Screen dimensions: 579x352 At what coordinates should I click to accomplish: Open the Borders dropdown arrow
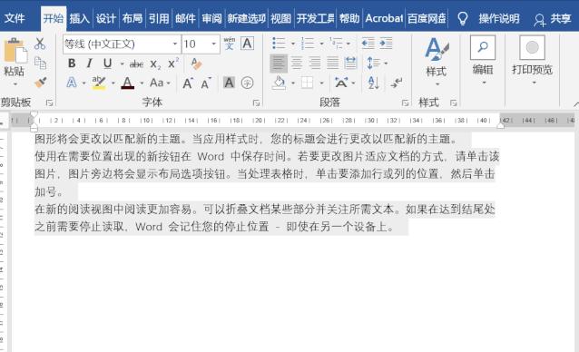(321, 83)
